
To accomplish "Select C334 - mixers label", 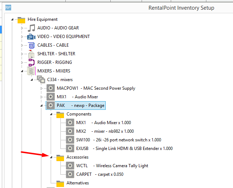I will point(60,80).
